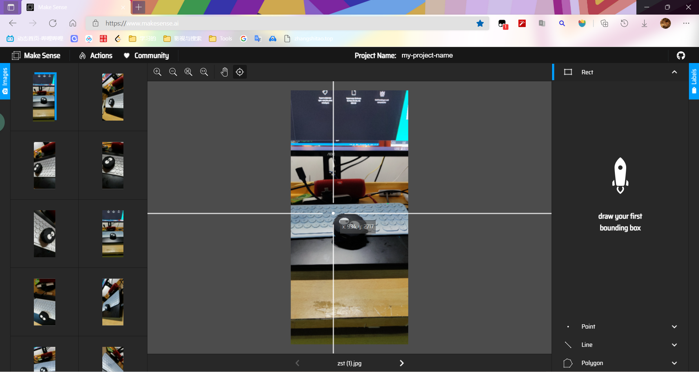Open the Actions menu
This screenshot has width=699, height=372.
(96, 55)
